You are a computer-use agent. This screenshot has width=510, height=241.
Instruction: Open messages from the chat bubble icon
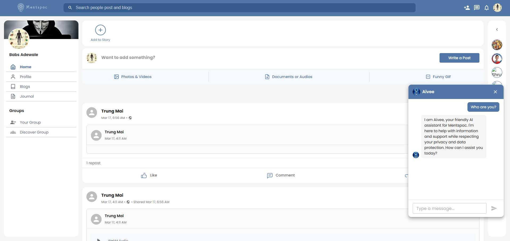pyautogui.click(x=476, y=8)
